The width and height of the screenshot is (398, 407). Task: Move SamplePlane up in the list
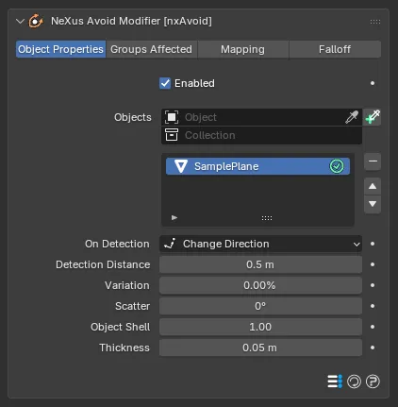tap(373, 186)
